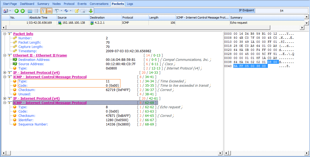Viewport: 310px width, 157px height.
Task: Sort by the Length column header
Action: (162, 17)
